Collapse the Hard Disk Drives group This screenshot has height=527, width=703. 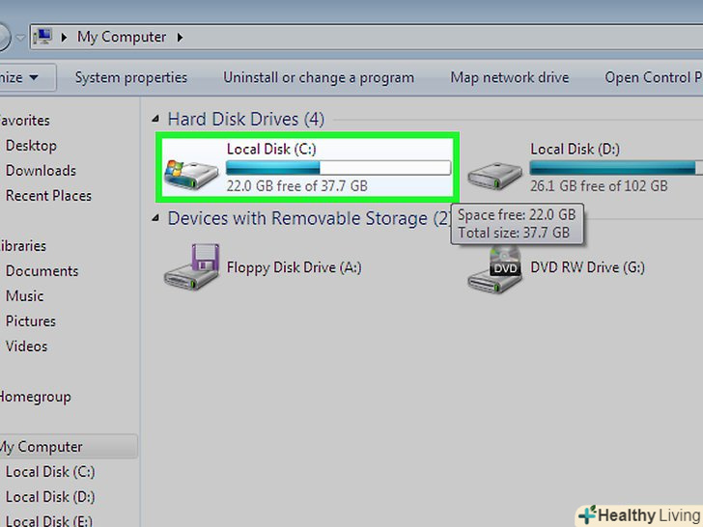tap(155, 120)
